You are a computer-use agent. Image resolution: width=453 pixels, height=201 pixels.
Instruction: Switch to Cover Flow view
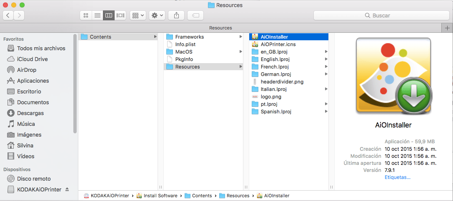[120, 15]
